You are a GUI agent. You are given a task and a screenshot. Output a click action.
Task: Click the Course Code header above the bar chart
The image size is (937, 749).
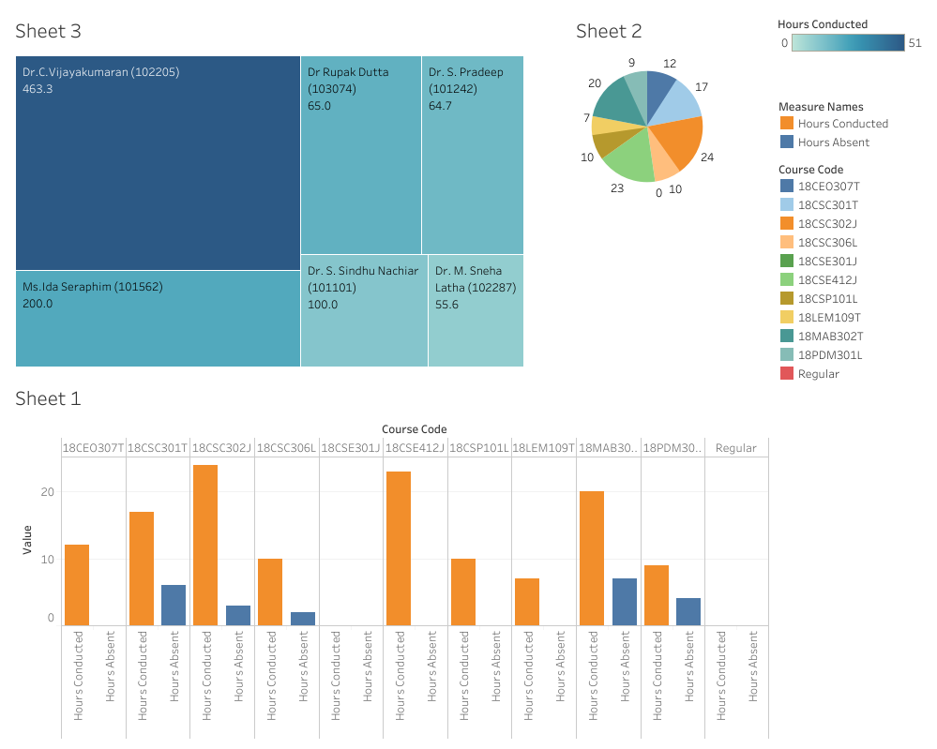[416, 427]
